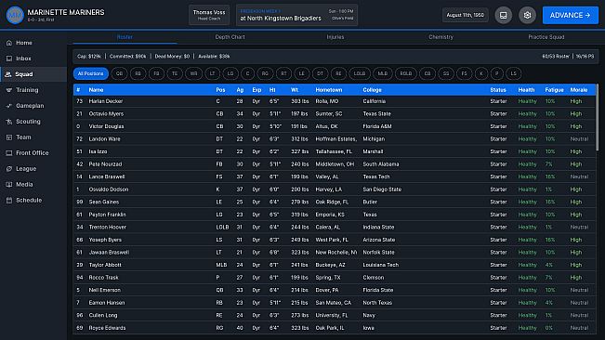Click the settings gear icon
The width and height of the screenshot is (605, 340).
tap(527, 15)
